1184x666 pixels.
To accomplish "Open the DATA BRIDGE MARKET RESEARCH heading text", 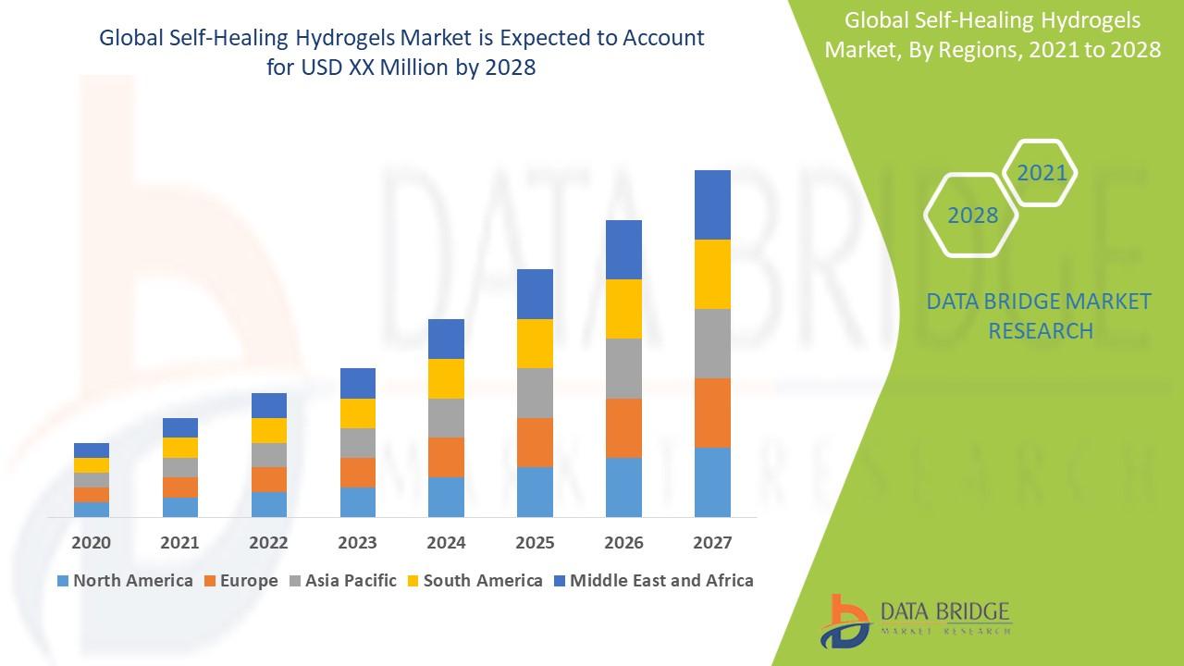I will pos(1040,315).
